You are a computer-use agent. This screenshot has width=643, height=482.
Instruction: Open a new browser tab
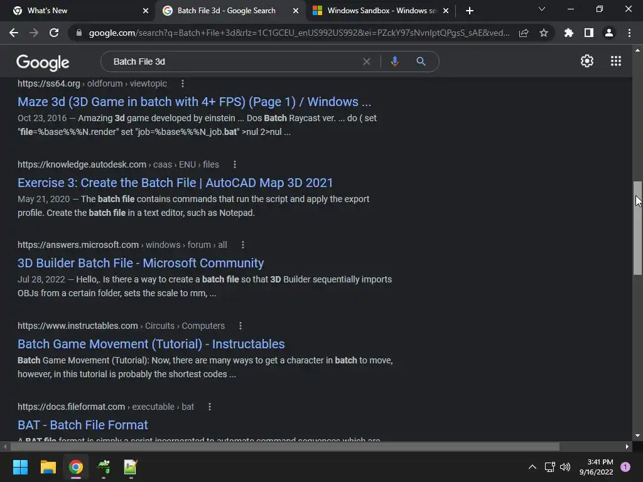[x=470, y=11]
